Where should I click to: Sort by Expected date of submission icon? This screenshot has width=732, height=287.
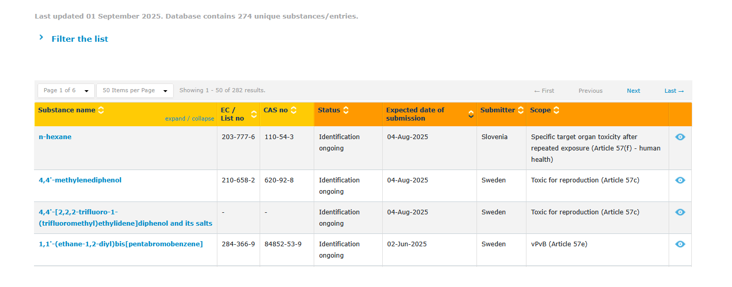[x=471, y=114]
